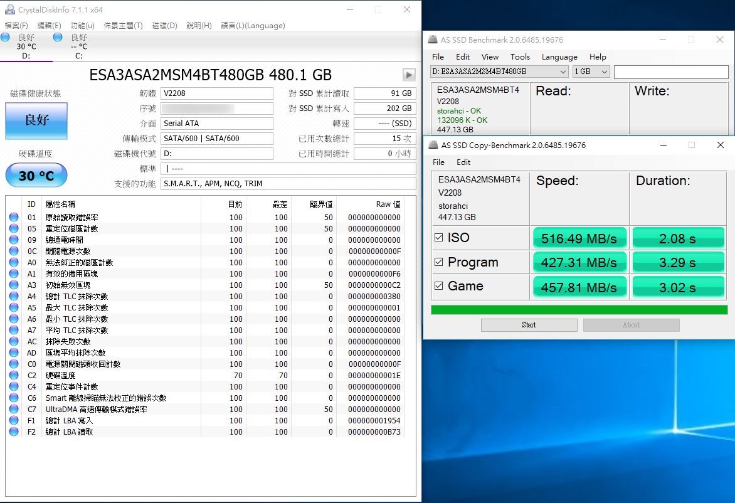Click the drive letter field showing D:
Image resolution: width=735 pixels, height=503 pixels.
(216, 153)
